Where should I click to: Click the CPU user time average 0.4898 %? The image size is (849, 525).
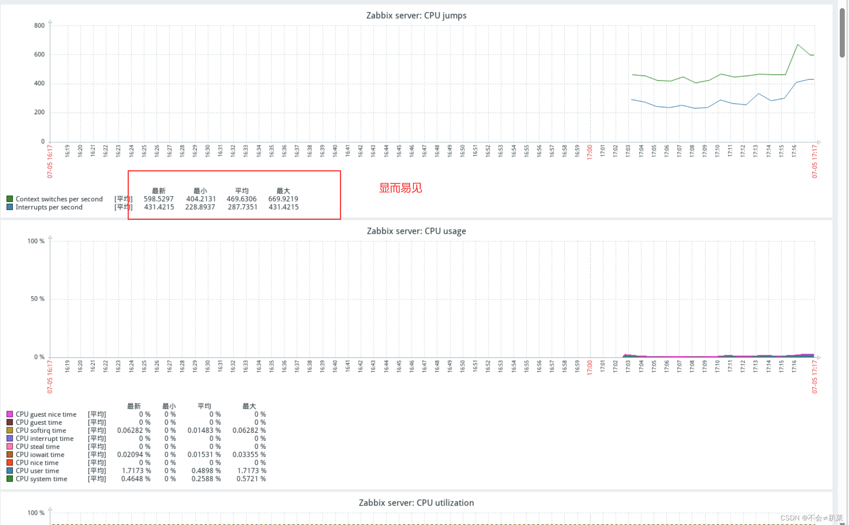[206, 471]
